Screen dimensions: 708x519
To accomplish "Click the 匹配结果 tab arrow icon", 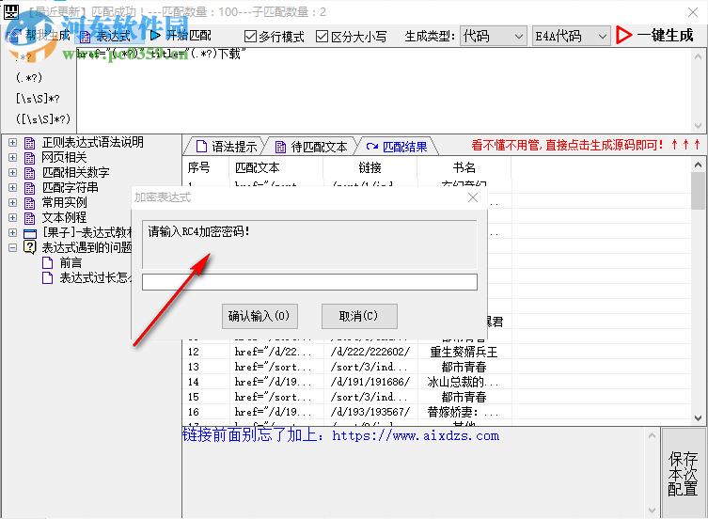I will pyautogui.click(x=372, y=147).
